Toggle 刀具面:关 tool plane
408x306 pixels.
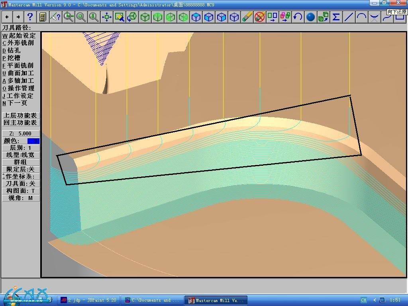[21, 183]
